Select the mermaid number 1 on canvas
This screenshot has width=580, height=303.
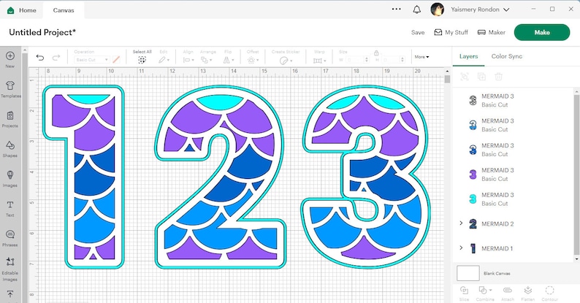coord(83,177)
